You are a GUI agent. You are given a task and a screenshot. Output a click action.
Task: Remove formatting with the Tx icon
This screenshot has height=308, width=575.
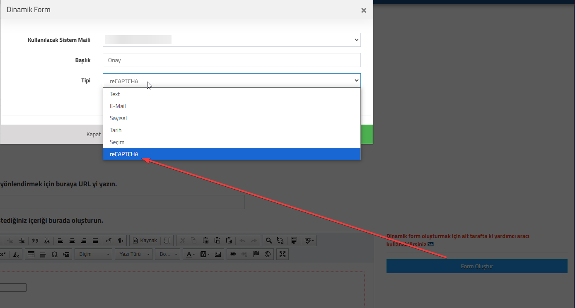click(16, 254)
